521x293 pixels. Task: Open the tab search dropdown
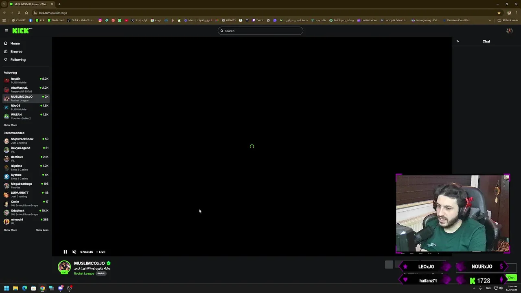click(4, 4)
